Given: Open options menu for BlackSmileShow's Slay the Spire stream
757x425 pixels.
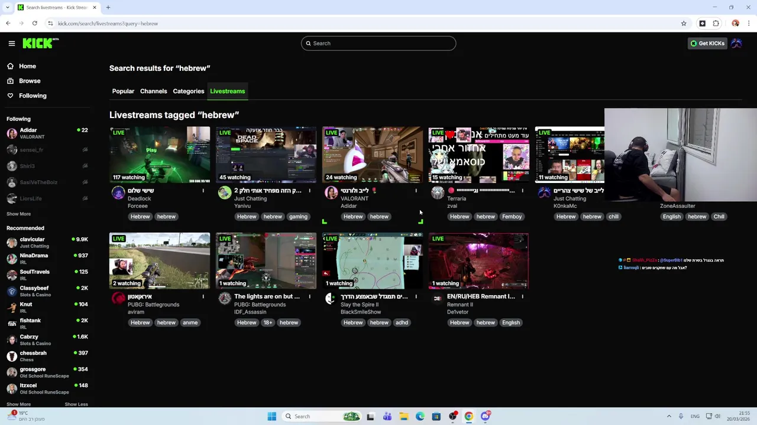Looking at the screenshot, I should click(416, 297).
